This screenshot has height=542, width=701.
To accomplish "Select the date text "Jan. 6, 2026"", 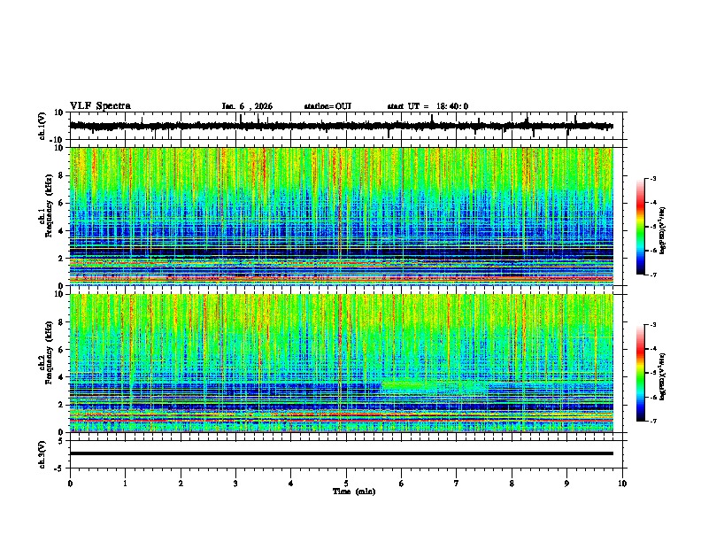I will pyautogui.click(x=247, y=106).
